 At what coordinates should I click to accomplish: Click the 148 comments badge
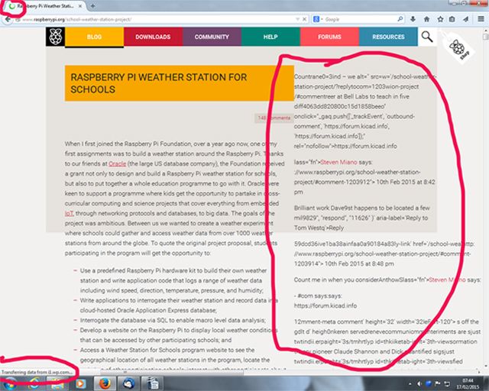[x=271, y=118]
